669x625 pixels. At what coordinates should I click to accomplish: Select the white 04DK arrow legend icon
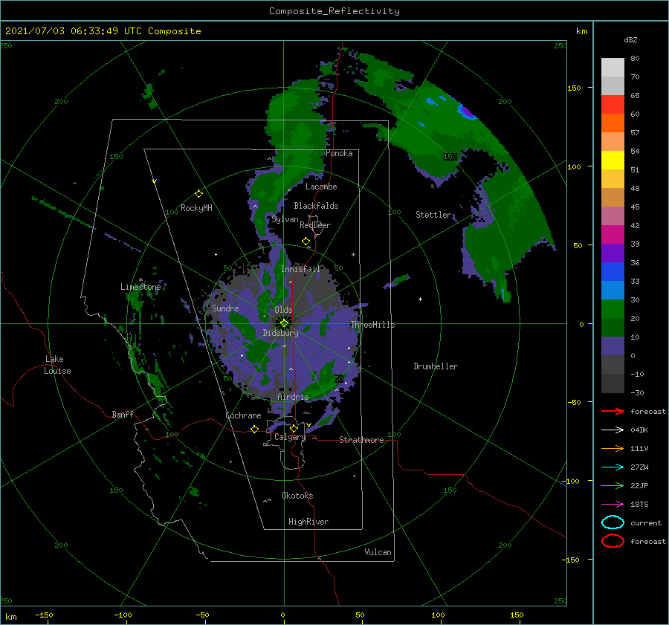click(613, 430)
